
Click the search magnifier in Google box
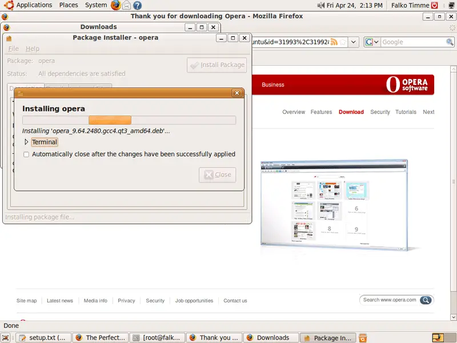pos(450,42)
